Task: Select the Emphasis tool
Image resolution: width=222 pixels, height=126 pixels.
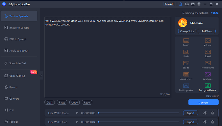Action: pos(208,76)
